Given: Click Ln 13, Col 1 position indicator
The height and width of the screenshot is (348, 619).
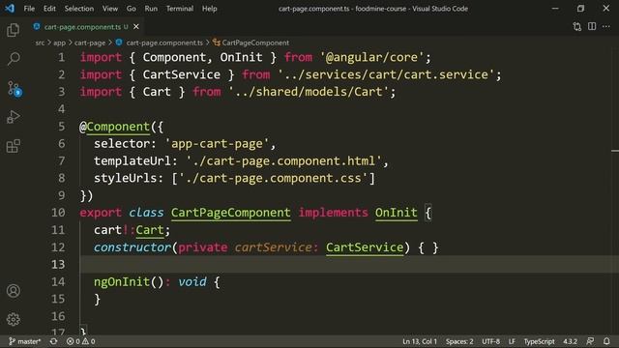Looking at the screenshot, I should pyautogui.click(x=420, y=341).
